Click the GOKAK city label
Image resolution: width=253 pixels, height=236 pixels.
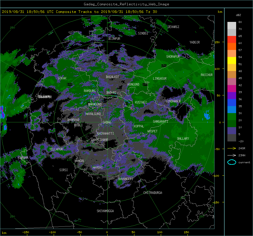coord(62,78)
